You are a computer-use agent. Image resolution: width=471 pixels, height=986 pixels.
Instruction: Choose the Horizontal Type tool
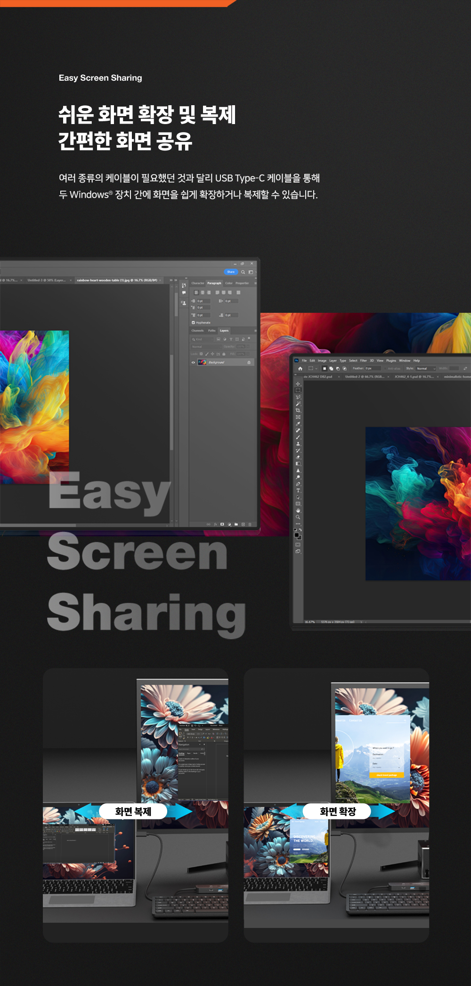298,491
